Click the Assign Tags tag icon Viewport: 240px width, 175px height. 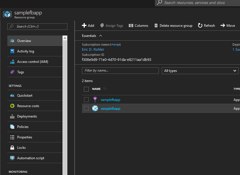tap(102, 25)
